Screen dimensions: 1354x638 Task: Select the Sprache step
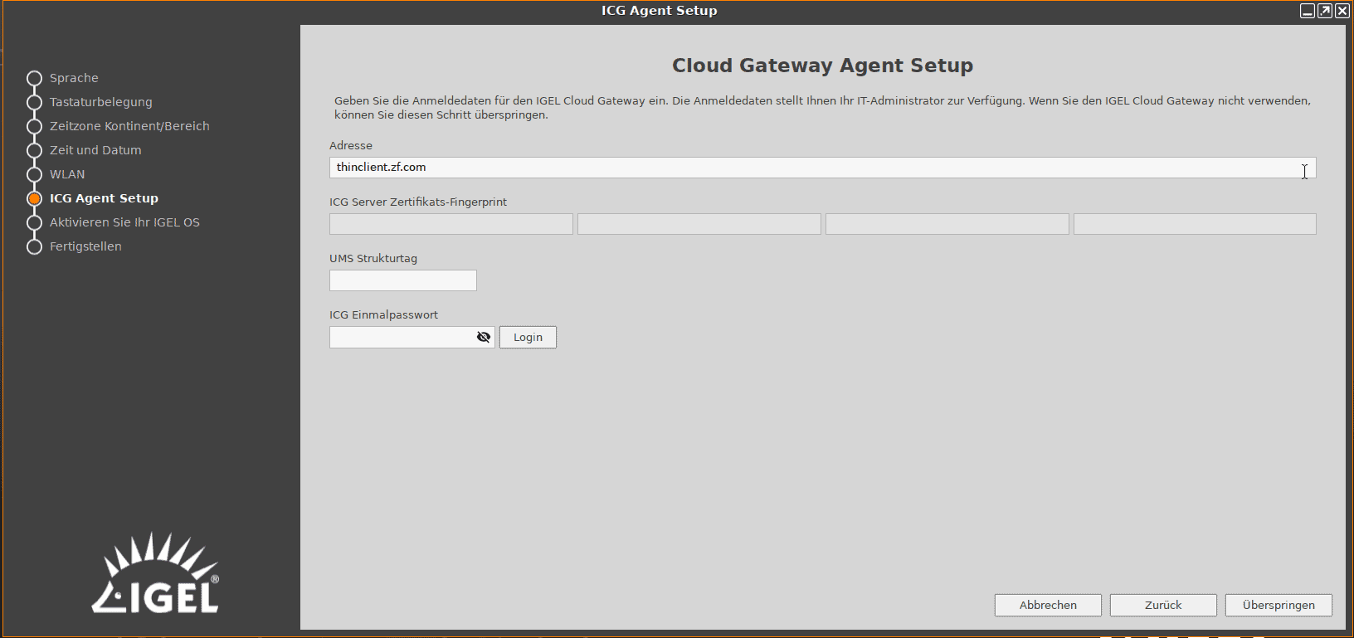[x=74, y=78]
